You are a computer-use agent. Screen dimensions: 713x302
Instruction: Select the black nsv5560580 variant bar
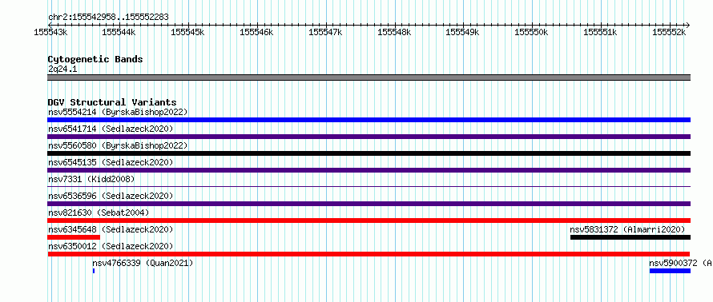(x=369, y=153)
